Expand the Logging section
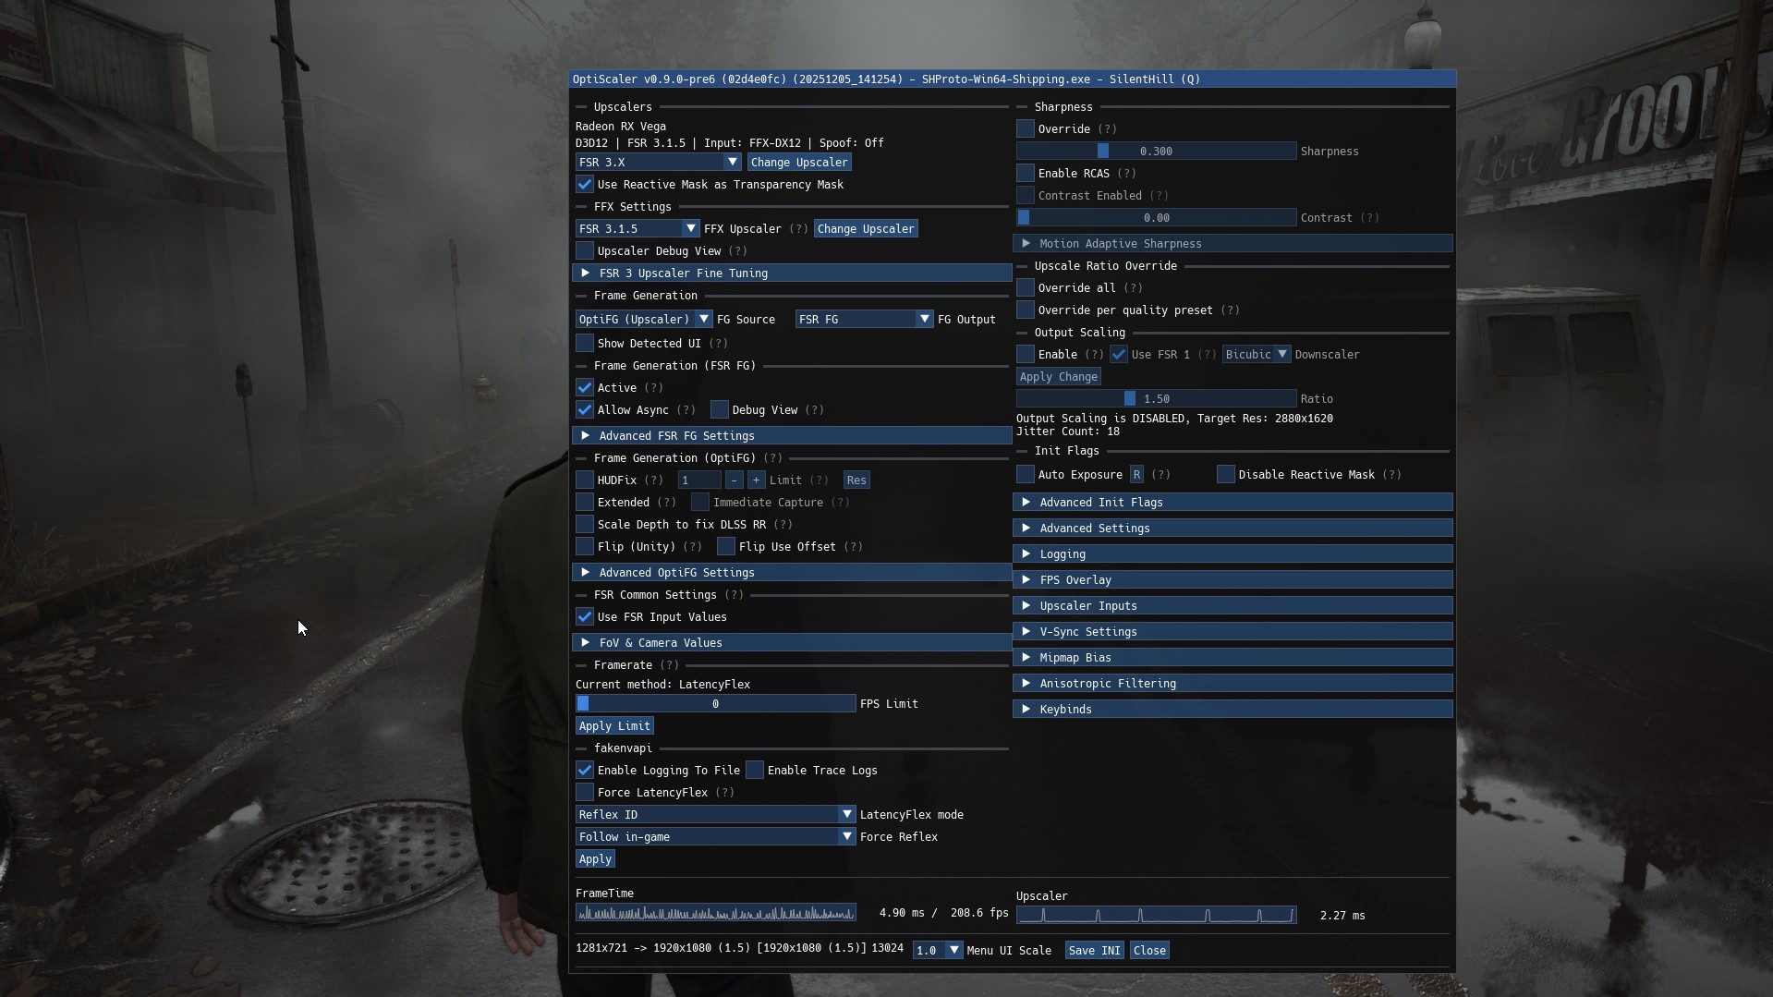The height and width of the screenshot is (997, 1773). (1233, 554)
